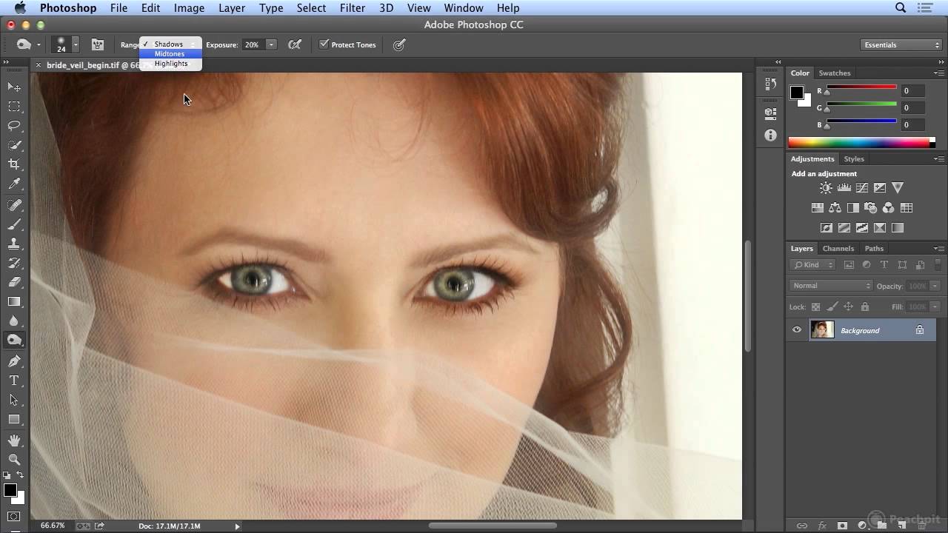The width and height of the screenshot is (948, 533).
Task: Select the Quick Selection tool
Action: coord(14,145)
